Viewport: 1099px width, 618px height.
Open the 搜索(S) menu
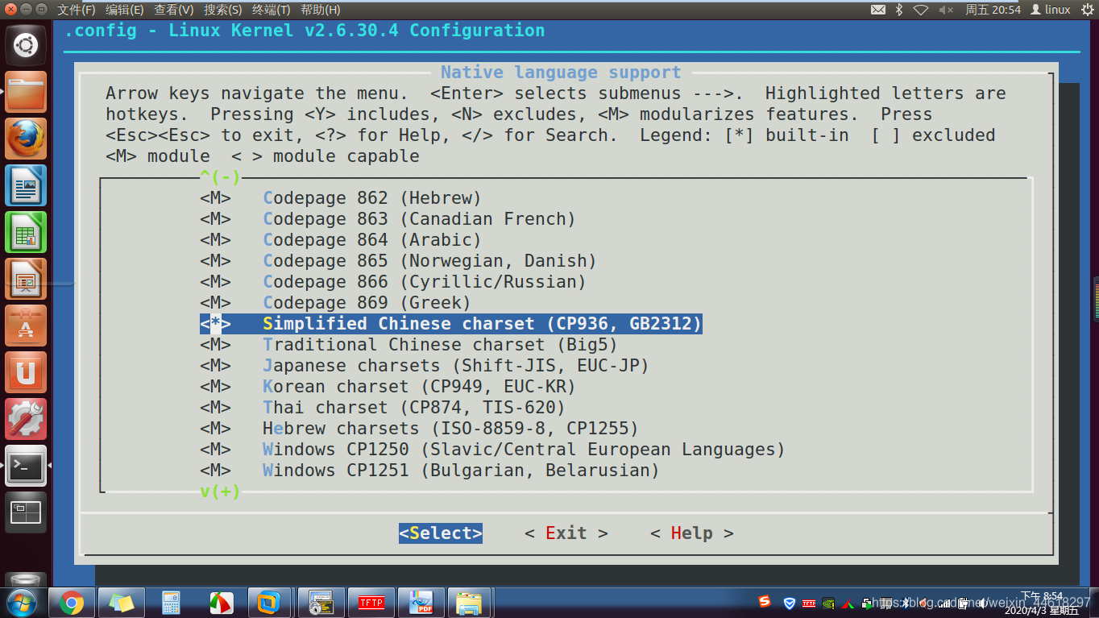pyautogui.click(x=223, y=10)
